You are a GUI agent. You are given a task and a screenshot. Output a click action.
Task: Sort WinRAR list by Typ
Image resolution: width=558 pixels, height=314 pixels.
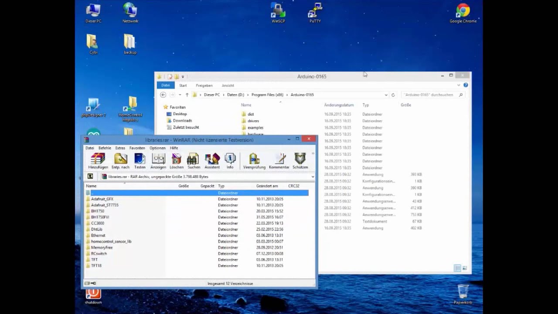pyautogui.click(x=221, y=186)
